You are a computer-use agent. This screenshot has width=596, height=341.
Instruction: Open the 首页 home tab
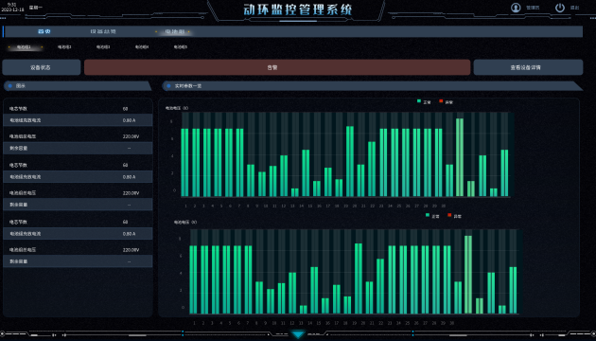(x=44, y=31)
